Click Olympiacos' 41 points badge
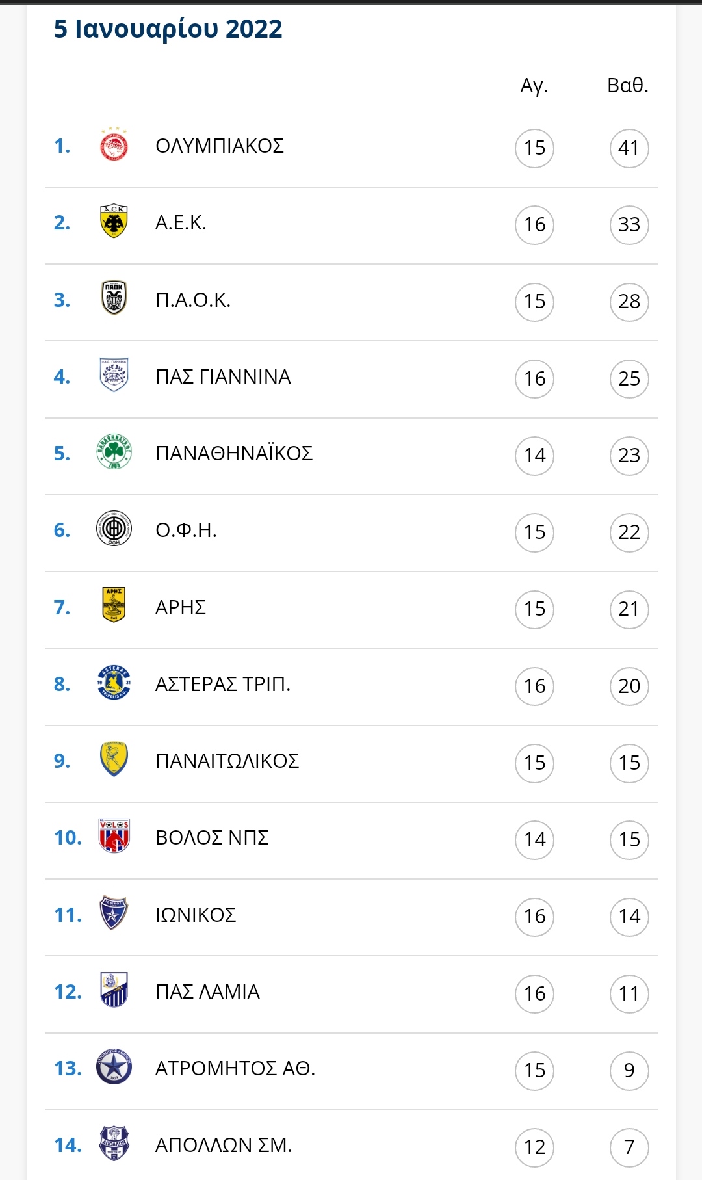Viewport: 702px width, 1180px height. (629, 148)
